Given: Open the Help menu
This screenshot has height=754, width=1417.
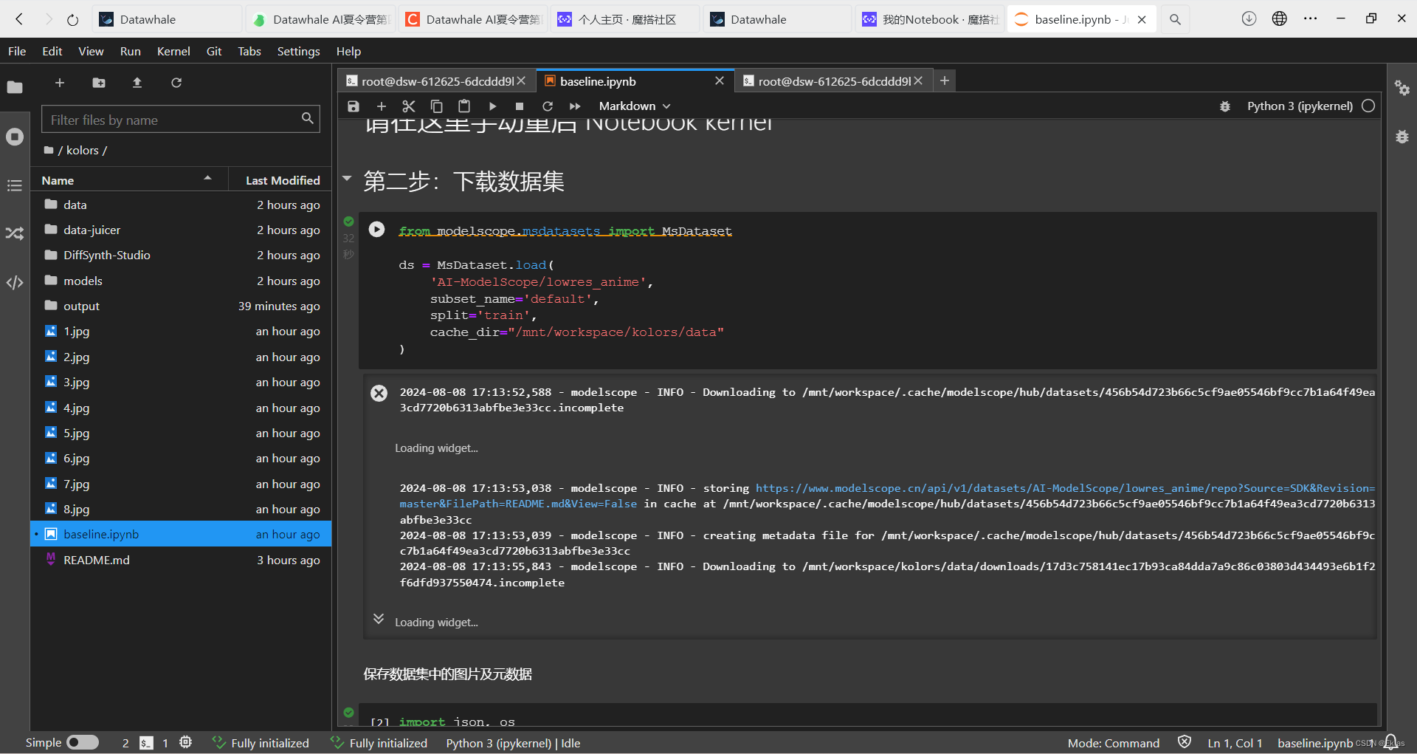Looking at the screenshot, I should pyautogui.click(x=348, y=52).
